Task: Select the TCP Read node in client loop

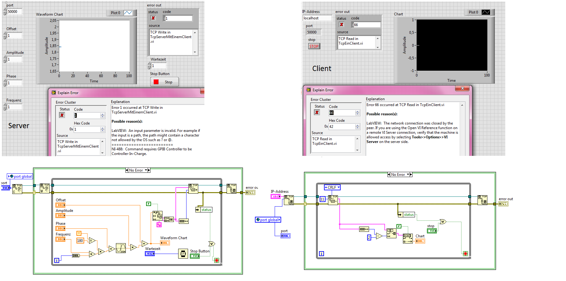Action: tap(333, 200)
